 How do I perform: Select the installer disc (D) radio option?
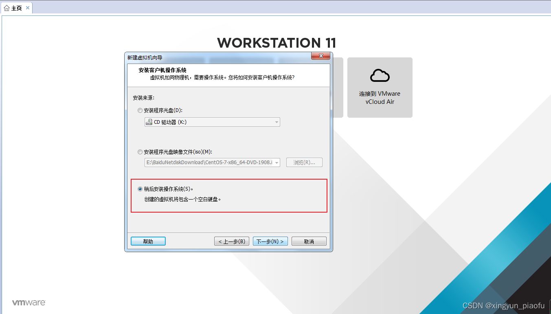140,110
